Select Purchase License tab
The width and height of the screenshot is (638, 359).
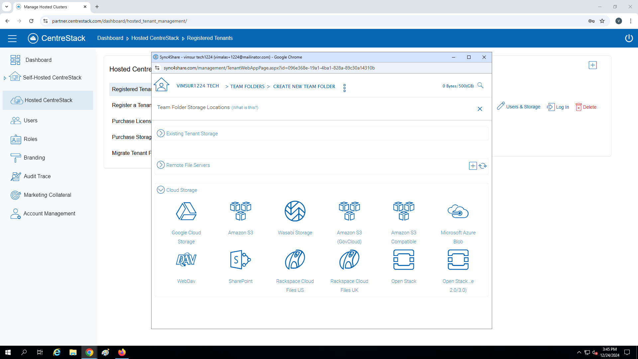131,121
